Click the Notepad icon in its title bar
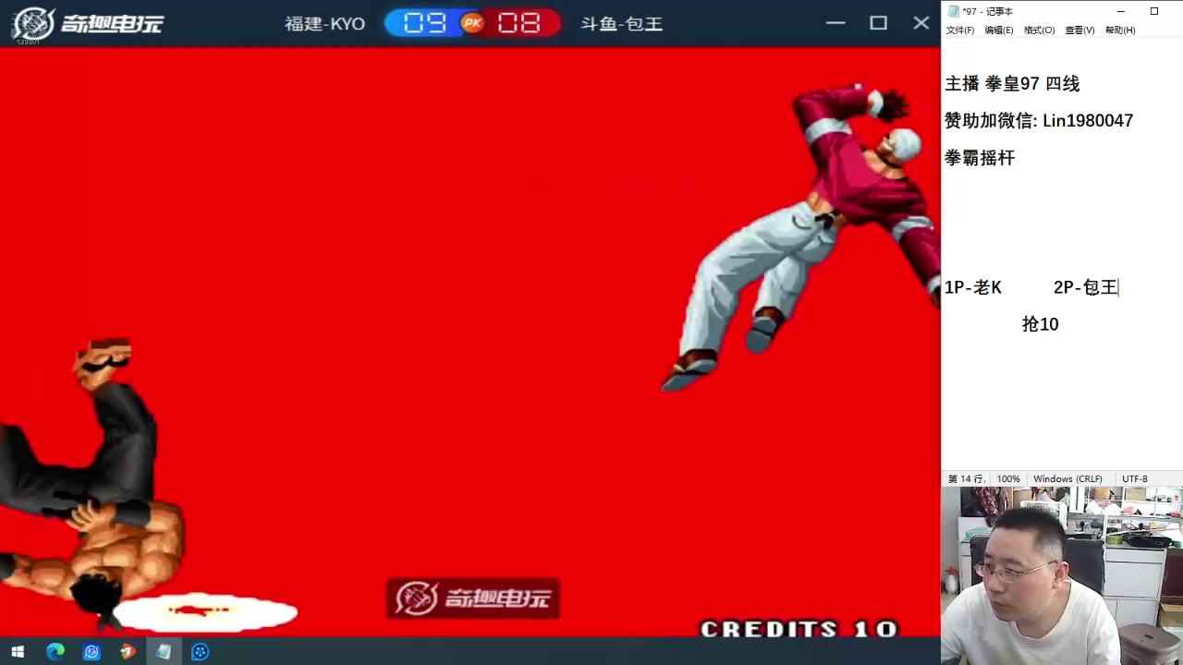The width and height of the screenshot is (1183, 665). pos(953,11)
